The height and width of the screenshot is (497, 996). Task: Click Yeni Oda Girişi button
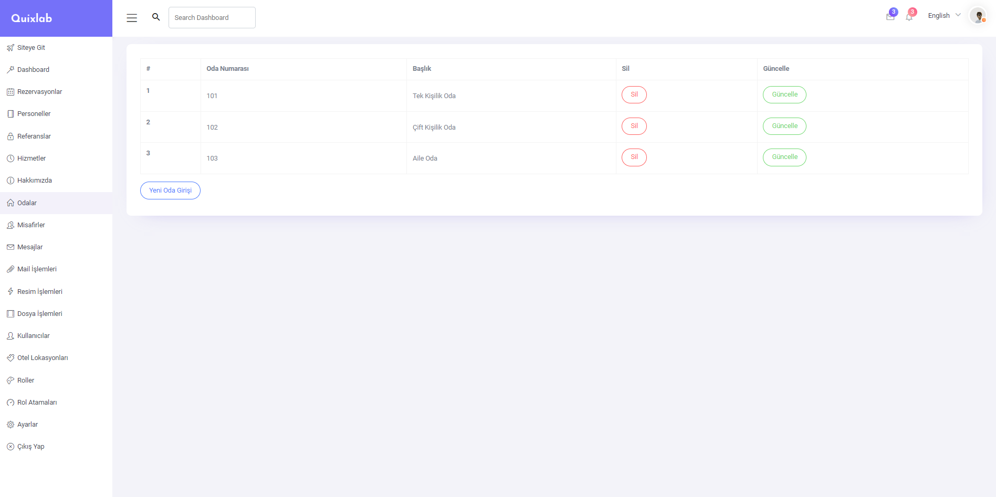[170, 191]
